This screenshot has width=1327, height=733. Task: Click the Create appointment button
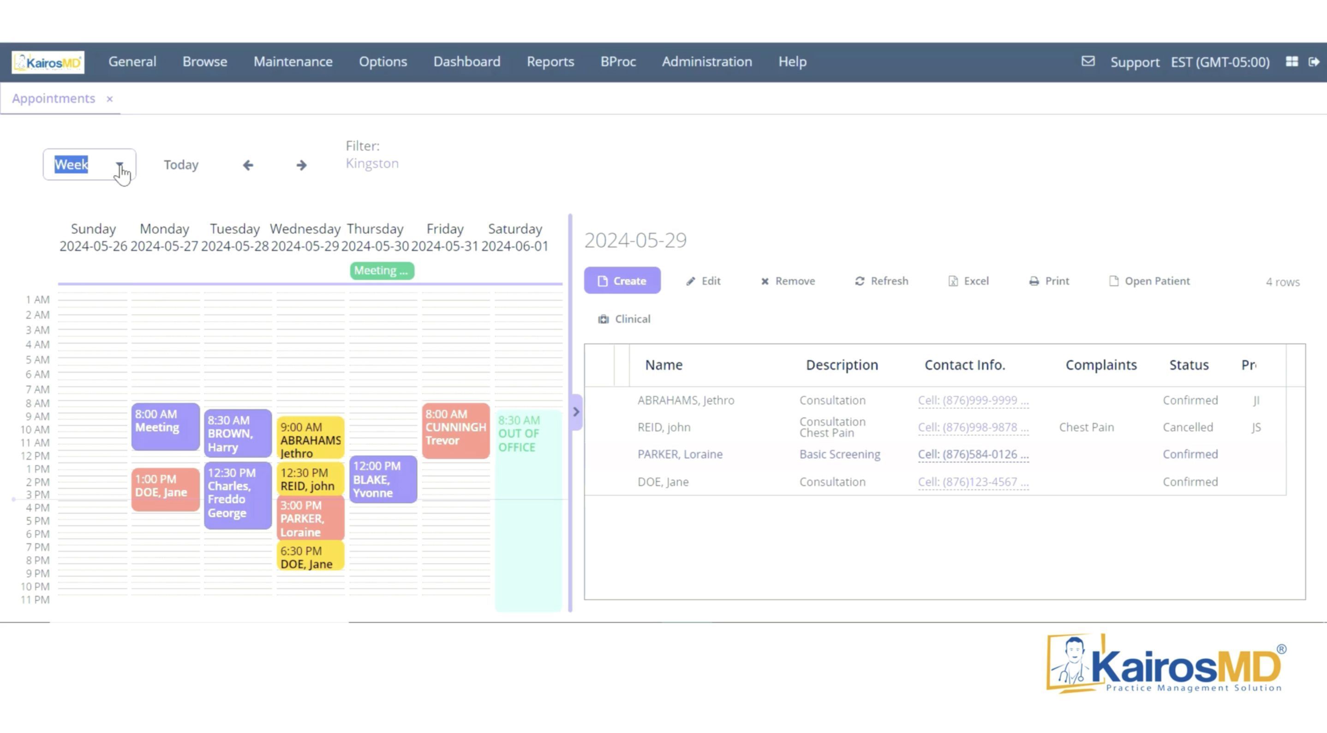622,281
